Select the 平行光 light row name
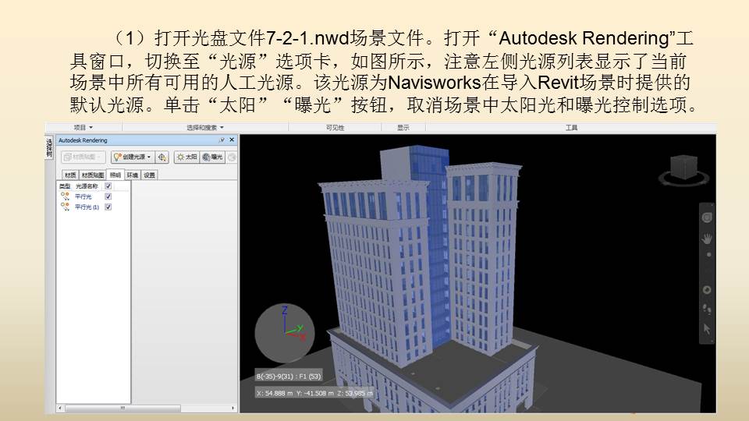The width and height of the screenshot is (749, 421). (83, 196)
